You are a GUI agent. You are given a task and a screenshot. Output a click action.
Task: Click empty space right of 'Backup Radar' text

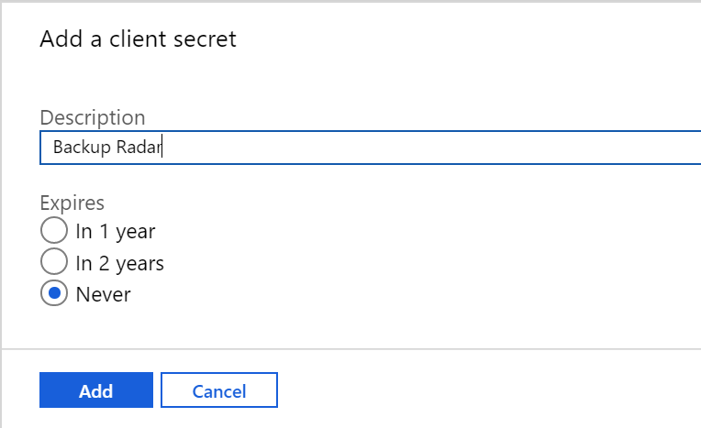click(413, 148)
